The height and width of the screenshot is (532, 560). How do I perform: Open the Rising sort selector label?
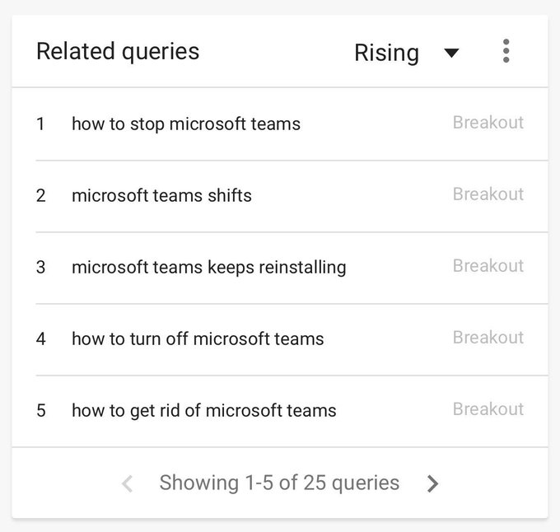point(386,53)
